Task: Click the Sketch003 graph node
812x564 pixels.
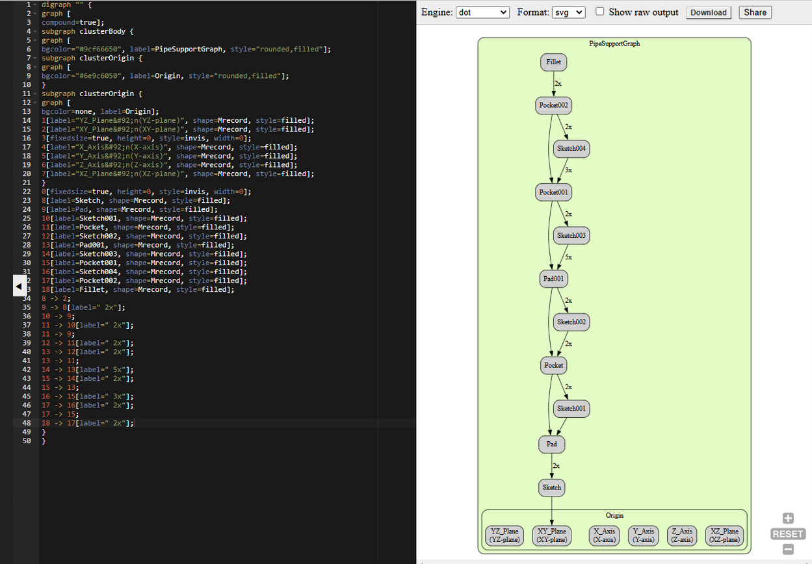Action: [x=571, y=235]
